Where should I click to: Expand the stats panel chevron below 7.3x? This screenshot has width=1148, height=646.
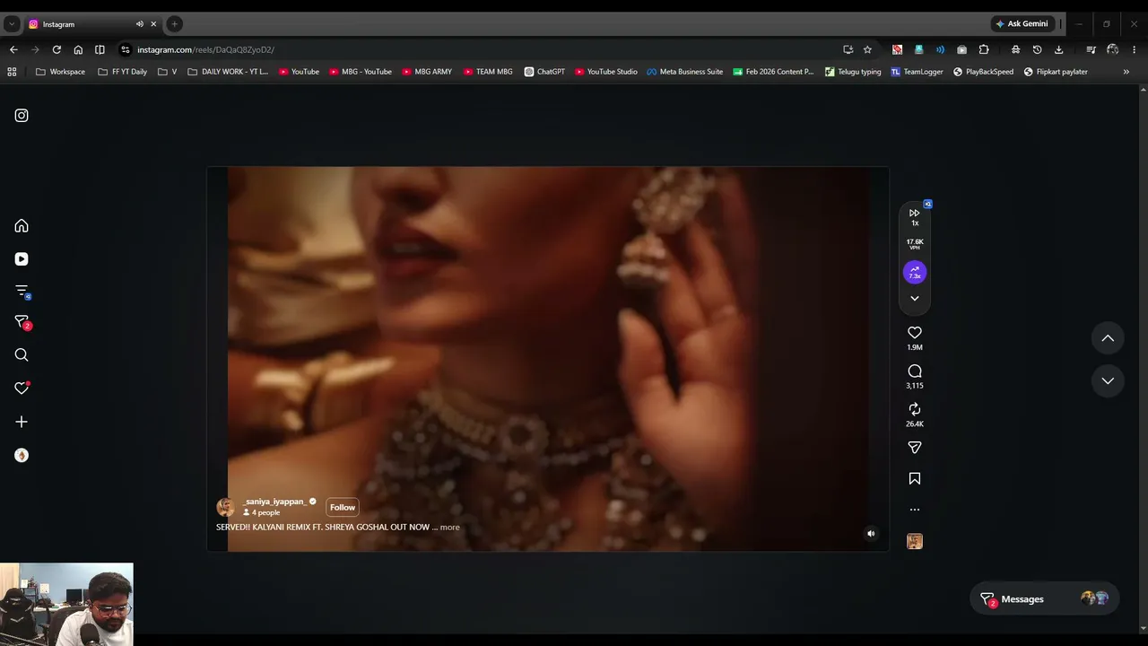click(x=915, y=299)
